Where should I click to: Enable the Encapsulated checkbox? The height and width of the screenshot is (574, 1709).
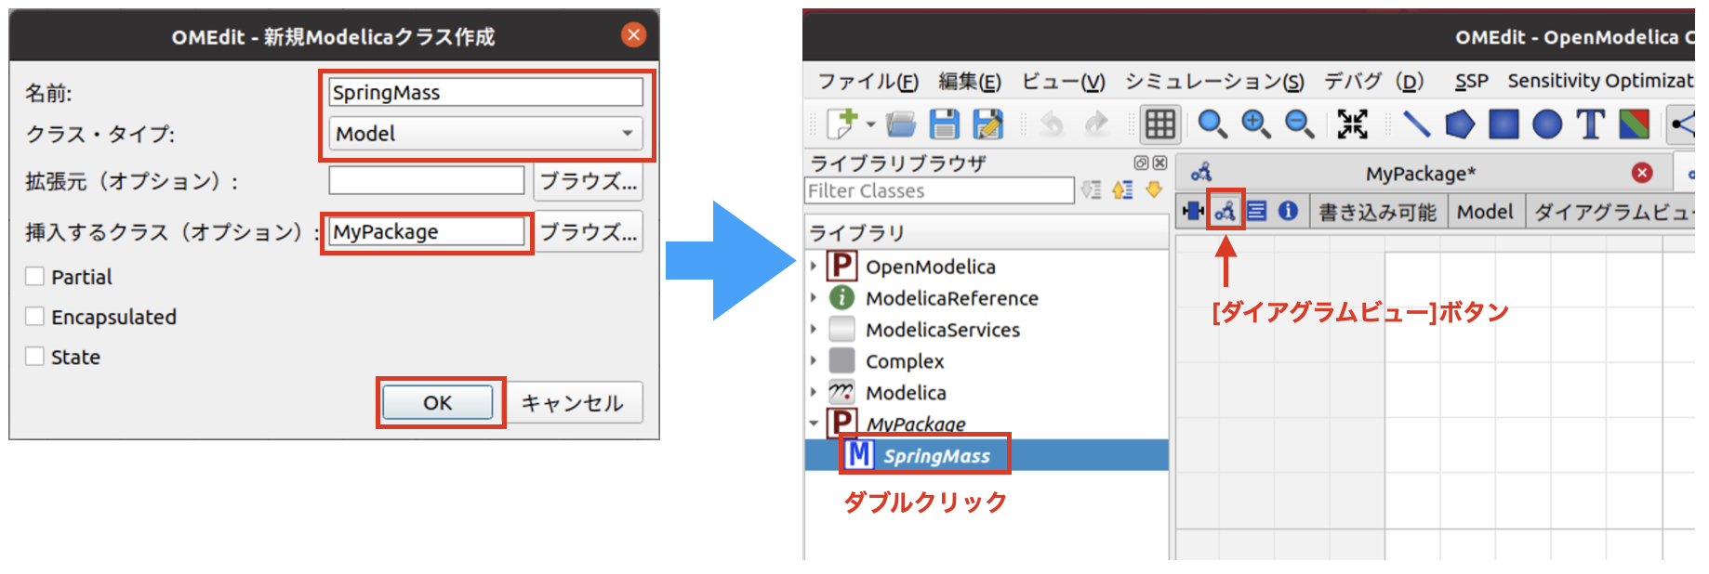click(35, 316)
